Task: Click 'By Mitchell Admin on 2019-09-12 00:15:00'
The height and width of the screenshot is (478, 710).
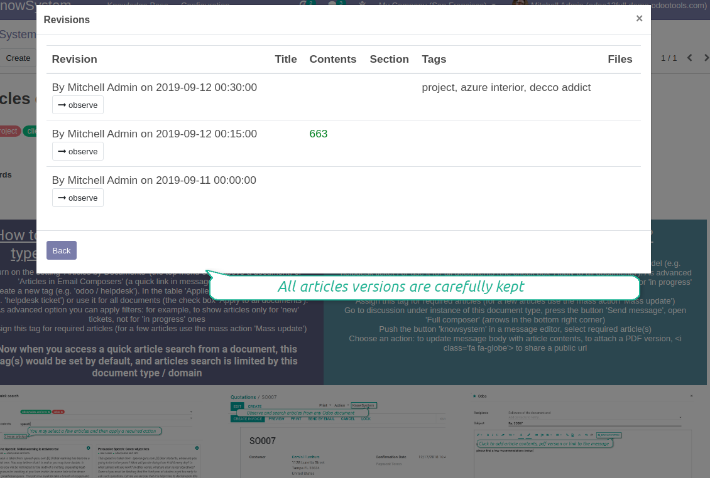Action: (155, 134)
